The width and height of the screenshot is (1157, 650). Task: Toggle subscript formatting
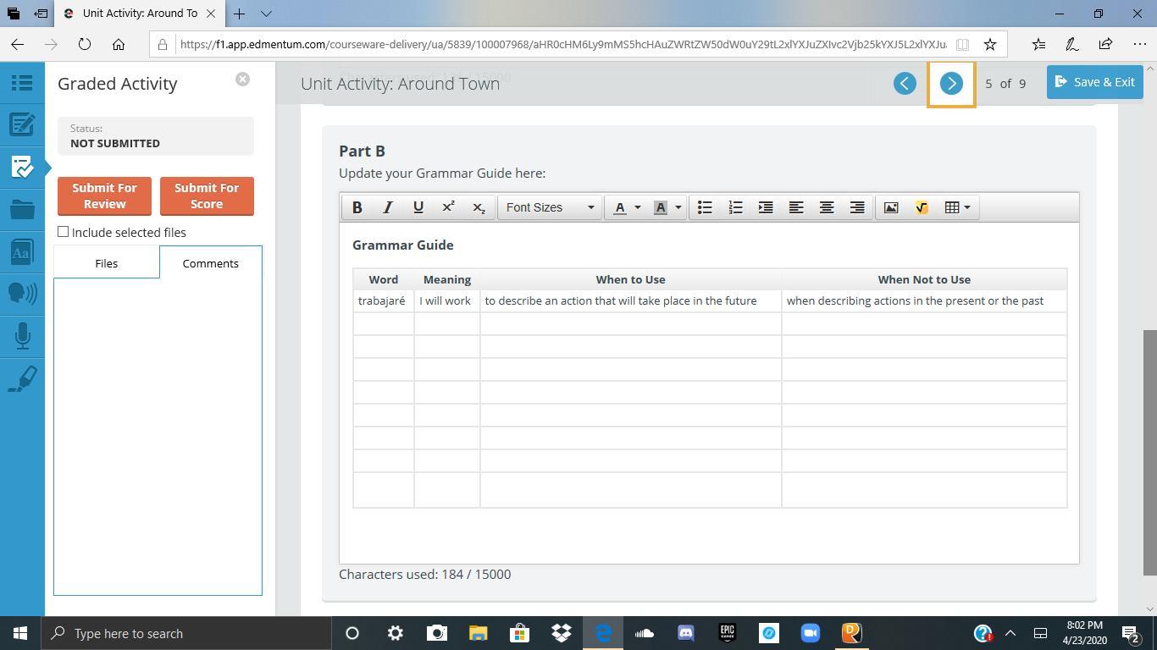point(479,207)
